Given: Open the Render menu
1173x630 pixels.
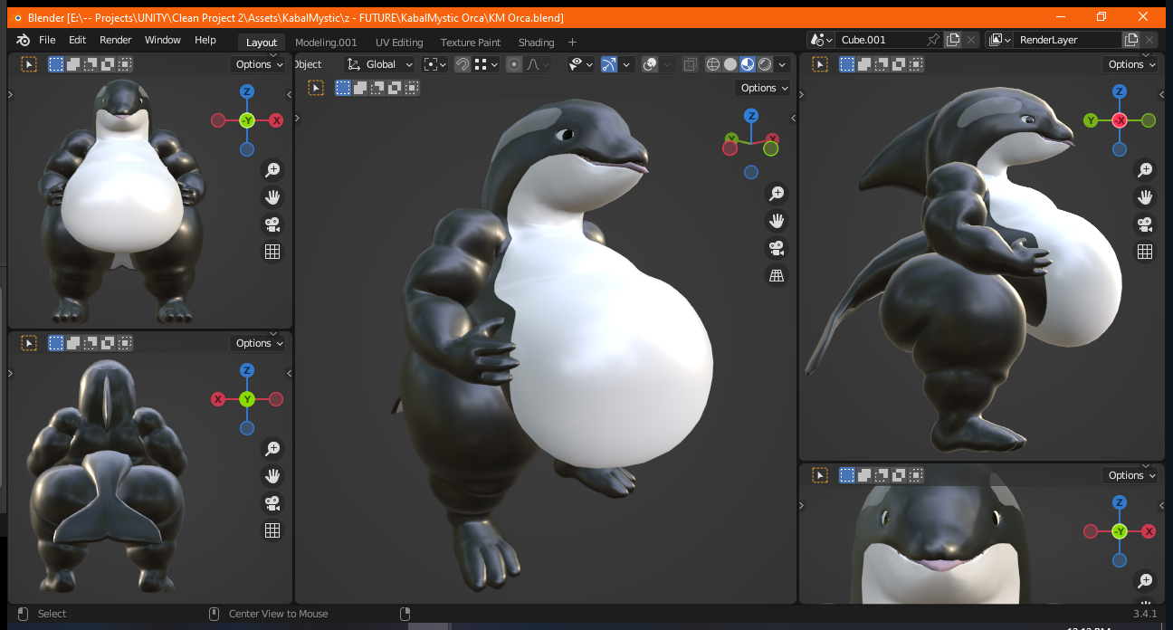Looking at the screenshot, I should (115, 40).
